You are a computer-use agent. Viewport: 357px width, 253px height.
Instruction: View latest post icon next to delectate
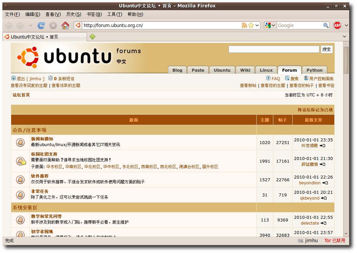323,223
